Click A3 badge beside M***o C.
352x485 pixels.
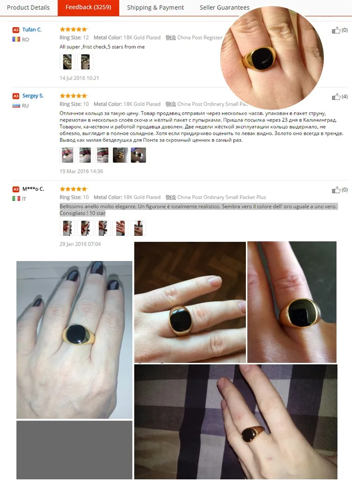(16, 189)
